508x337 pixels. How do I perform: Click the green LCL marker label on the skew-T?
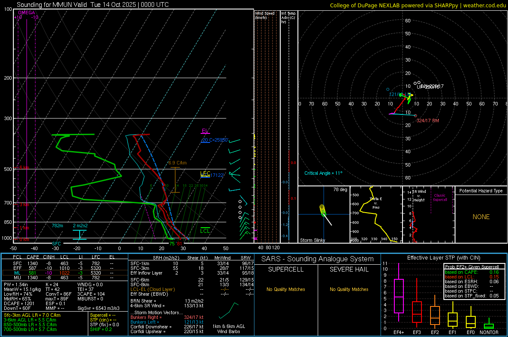click(205, 231)
